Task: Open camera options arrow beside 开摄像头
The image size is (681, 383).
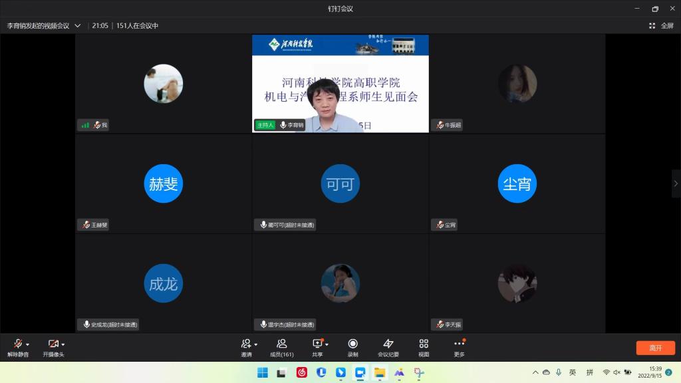Action: pos(63,344)
